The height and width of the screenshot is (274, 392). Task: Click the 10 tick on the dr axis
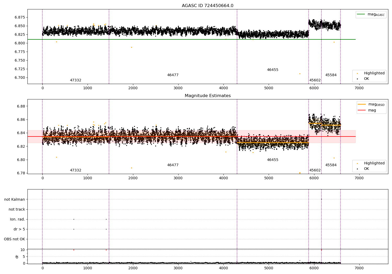tap(23, 250)
